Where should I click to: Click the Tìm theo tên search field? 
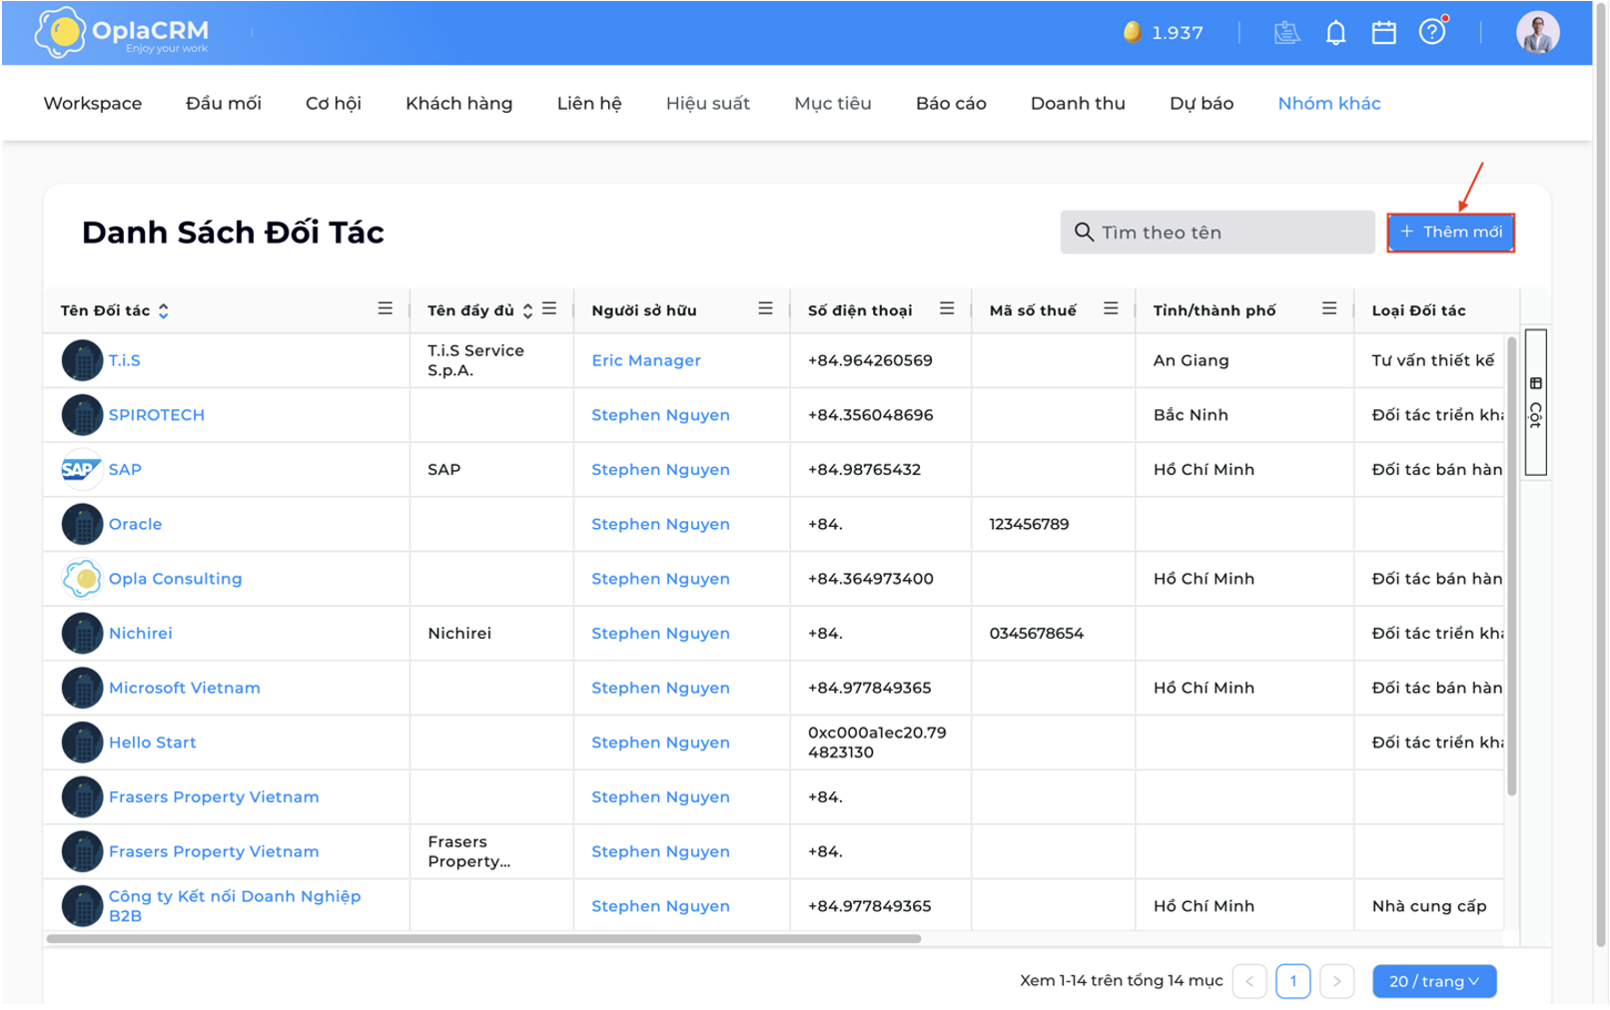pyautogui.click(x=1217, y=232)
